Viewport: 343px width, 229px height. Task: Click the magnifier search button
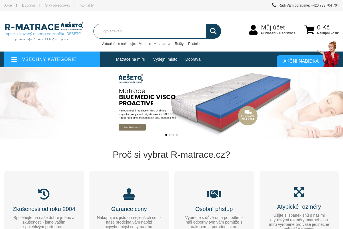213,31
